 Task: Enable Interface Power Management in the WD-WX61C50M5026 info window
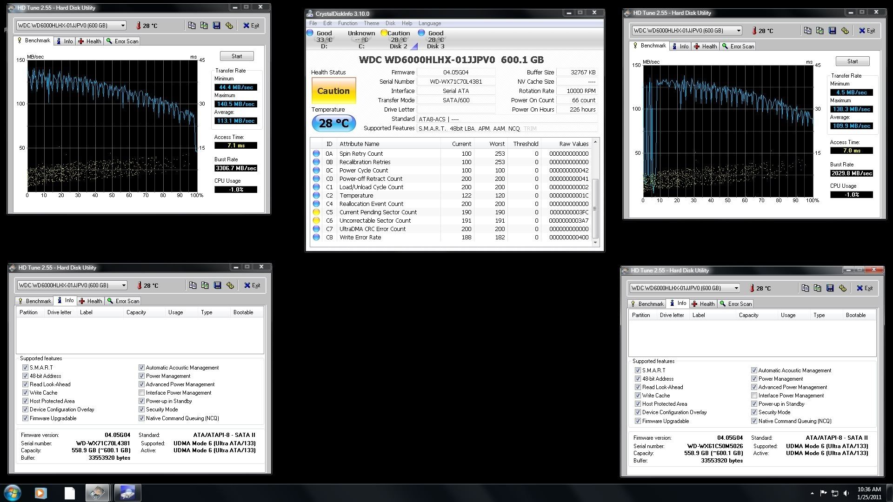[754, 396]
